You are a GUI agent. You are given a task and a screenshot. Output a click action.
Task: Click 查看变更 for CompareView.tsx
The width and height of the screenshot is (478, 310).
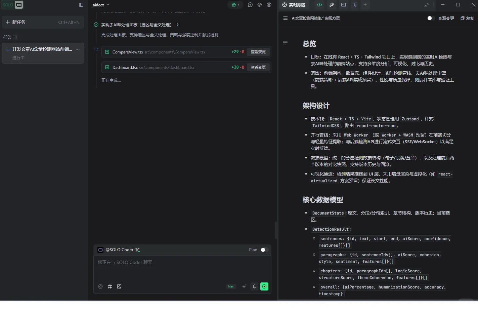click(x=258, y=52)
